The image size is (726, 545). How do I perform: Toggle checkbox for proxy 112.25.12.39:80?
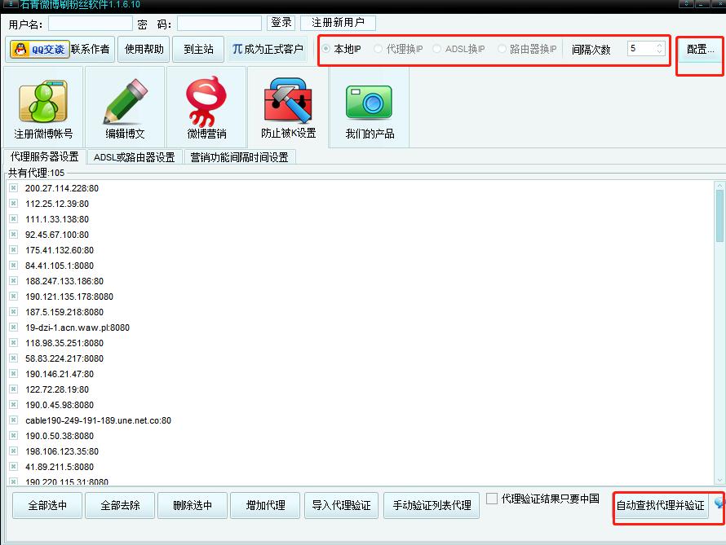(x=13, y=204)
